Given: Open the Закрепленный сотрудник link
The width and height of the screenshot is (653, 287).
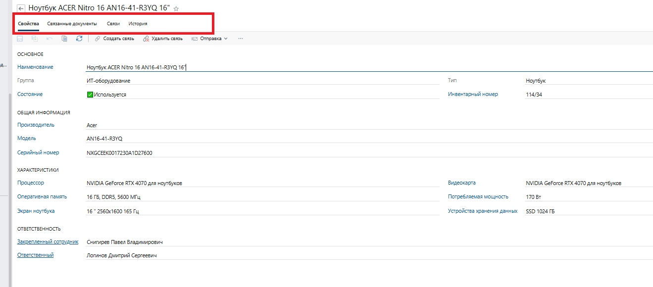Looking at the screenshot, I should (x=48, y=241).
